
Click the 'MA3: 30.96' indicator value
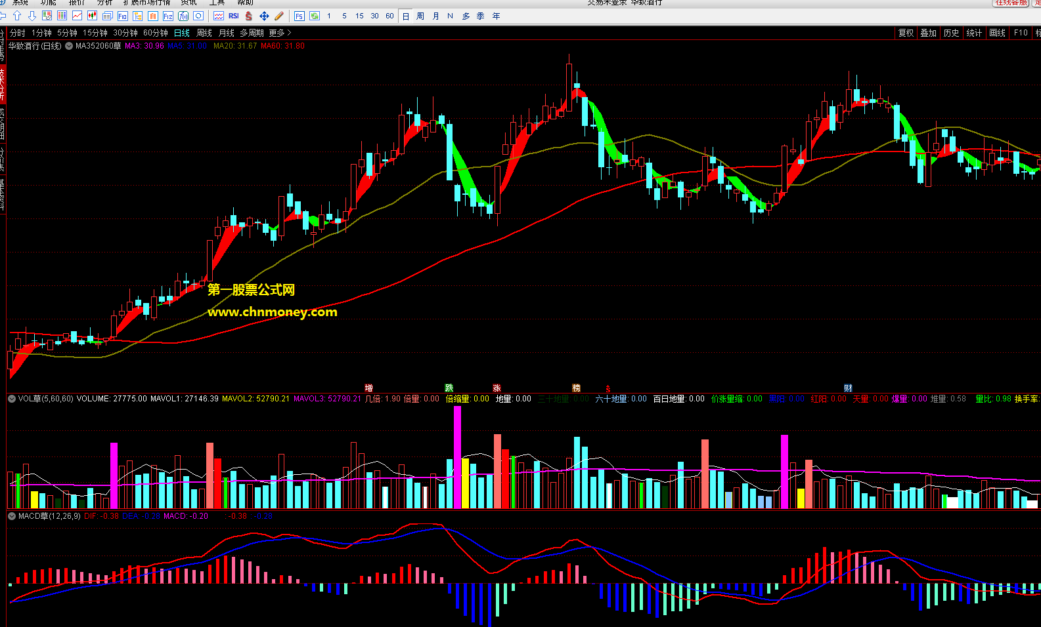144,46
